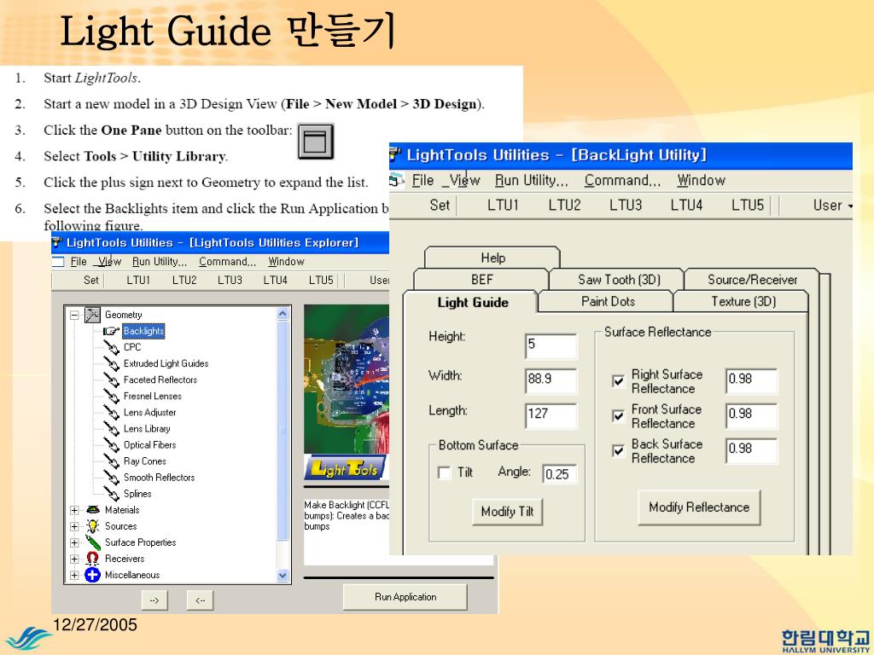Viewport: 874px width, 655px height.
Task: Click the tilt Angle input field
Action: (560, 474)
